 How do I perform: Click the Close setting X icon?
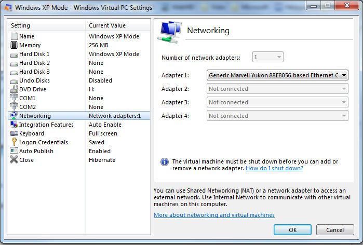[14, 159]
